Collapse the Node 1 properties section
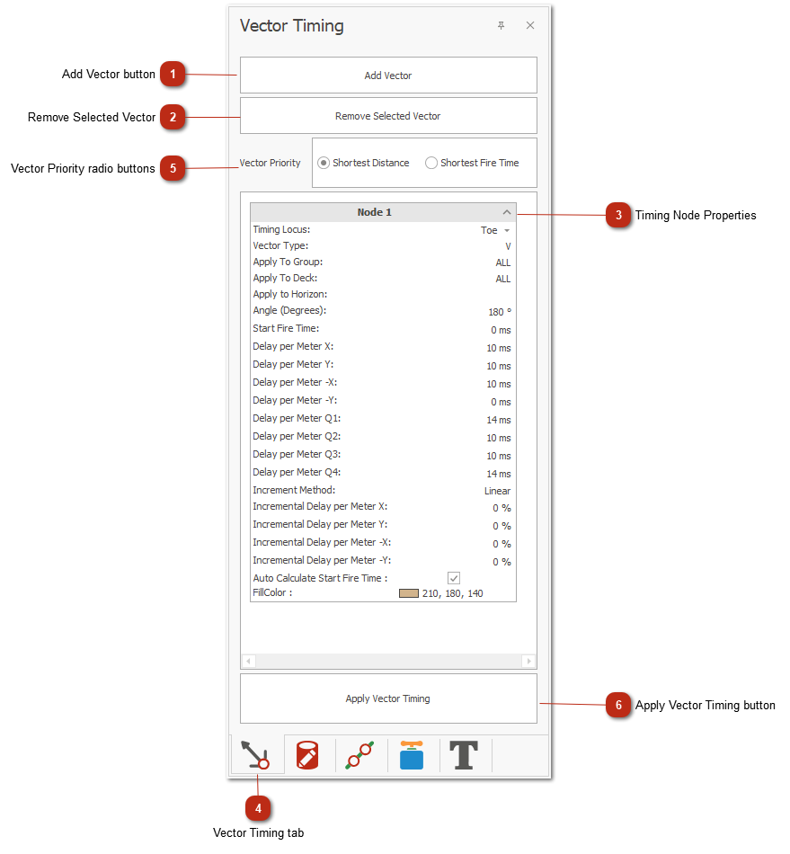Screen dimensions: 790x854 point(507,212)
